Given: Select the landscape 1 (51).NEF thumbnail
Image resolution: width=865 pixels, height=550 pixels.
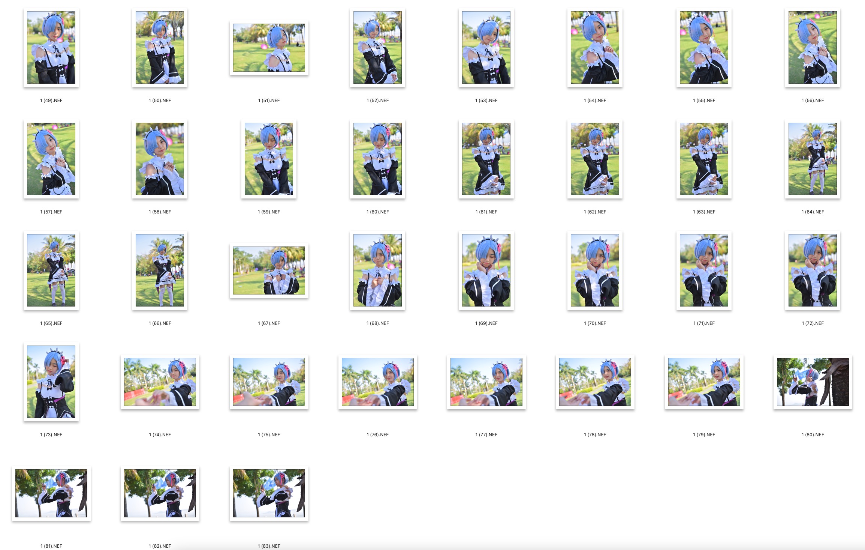Looking at the screenshot, I should pos(269,48).
